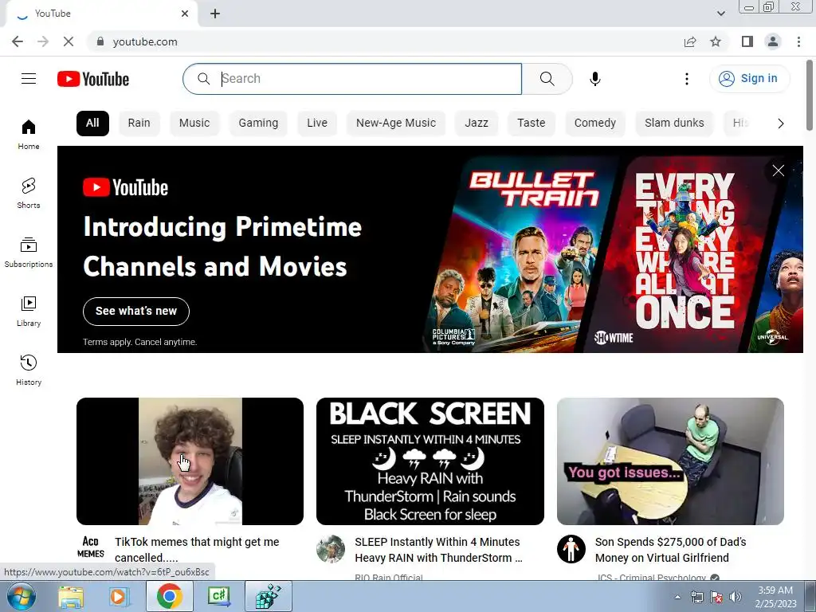Open the RIO Rain Official channel avatar

click(331, 549)
